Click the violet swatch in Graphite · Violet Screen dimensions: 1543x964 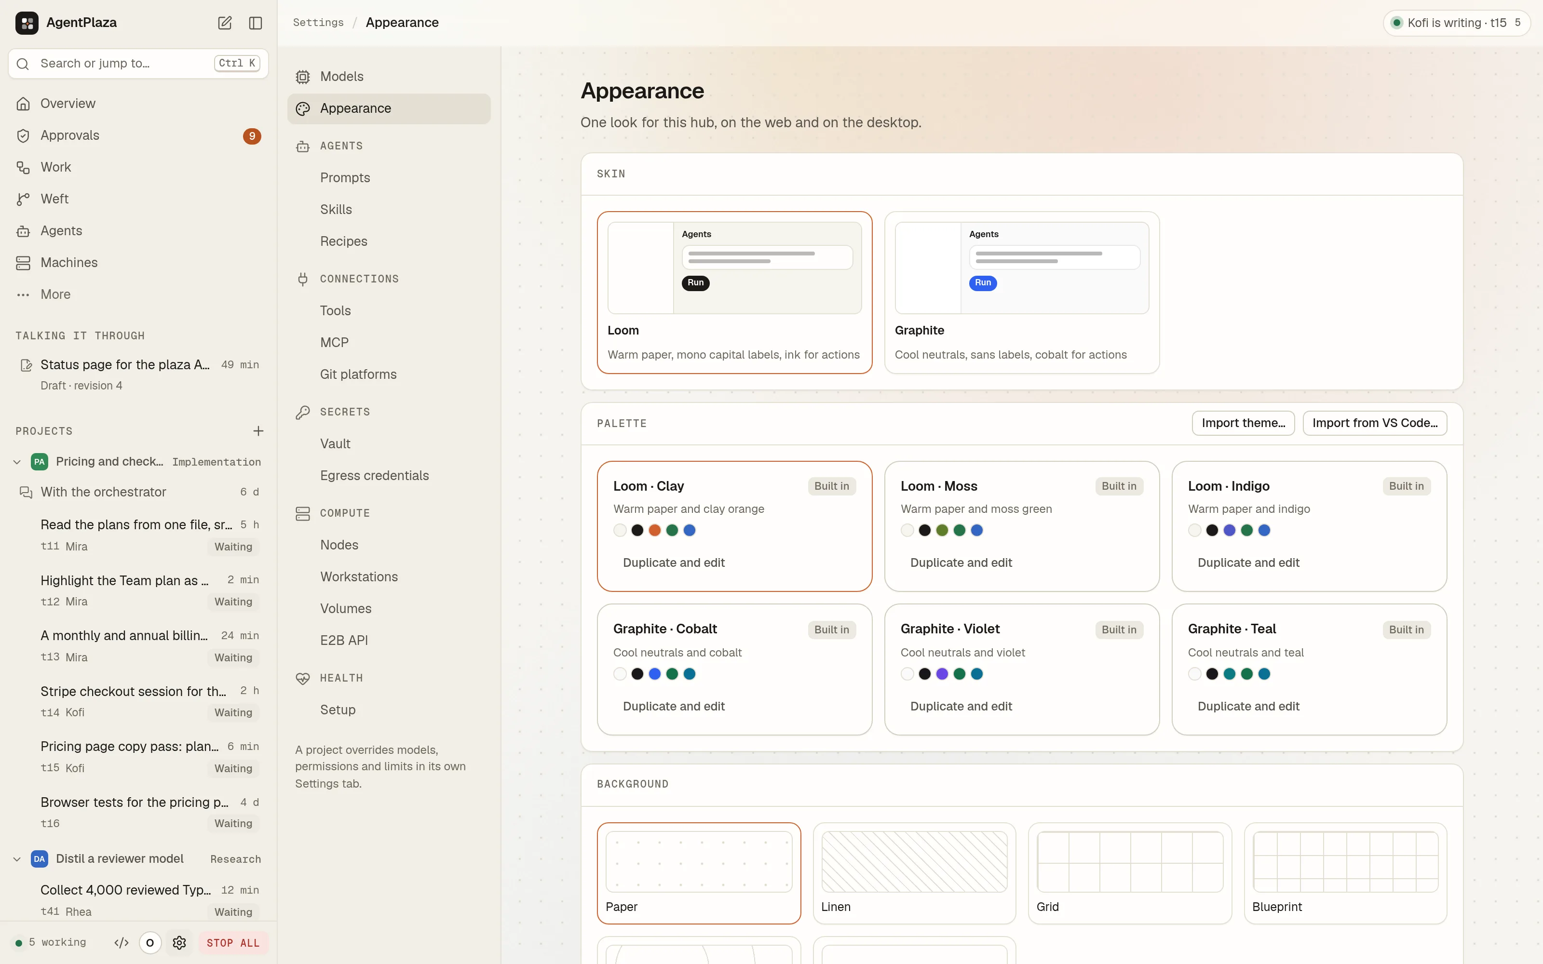942,674
